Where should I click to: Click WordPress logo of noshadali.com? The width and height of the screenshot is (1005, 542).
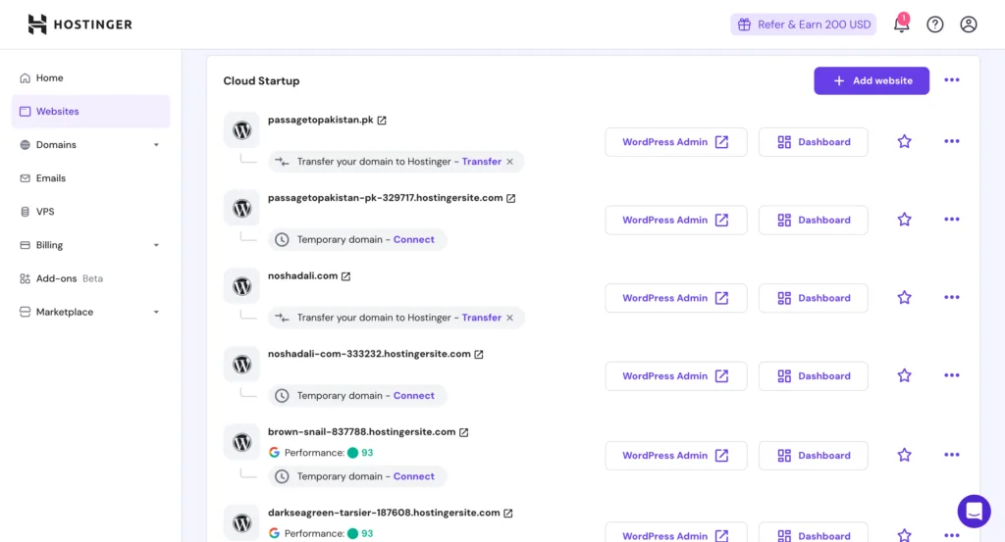point(241,286)
